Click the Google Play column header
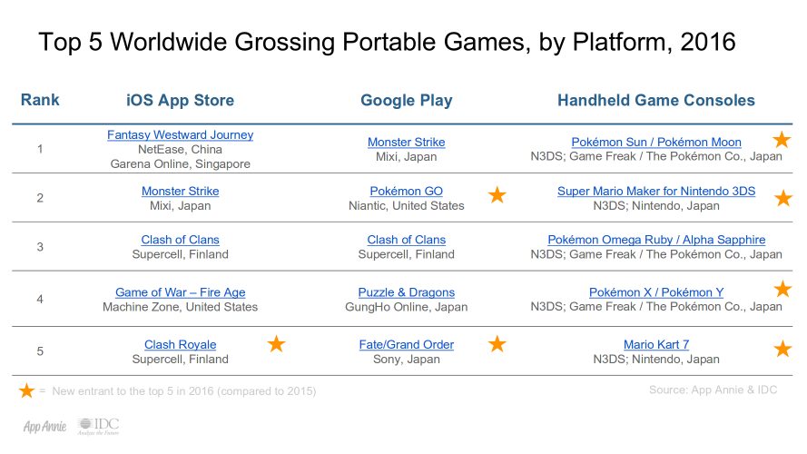Screen dimensions: 807x454 click(406, 101)
